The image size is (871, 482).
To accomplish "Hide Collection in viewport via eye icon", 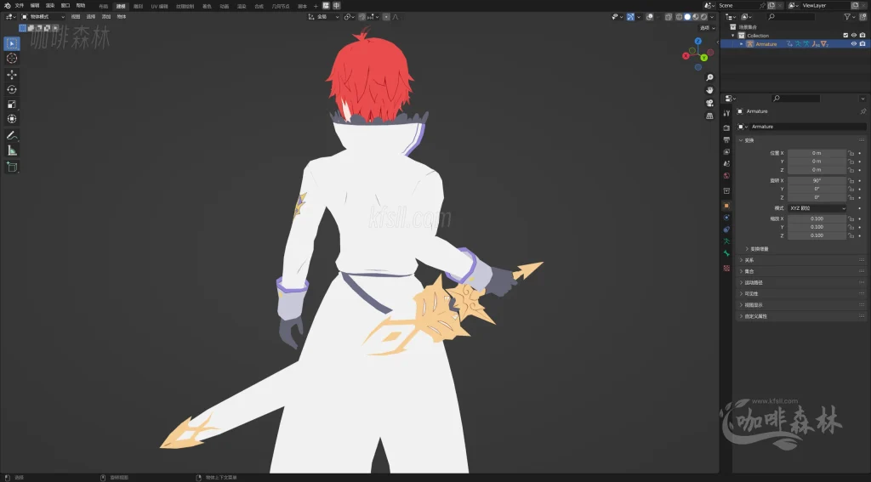I will (x=854, y=36).
